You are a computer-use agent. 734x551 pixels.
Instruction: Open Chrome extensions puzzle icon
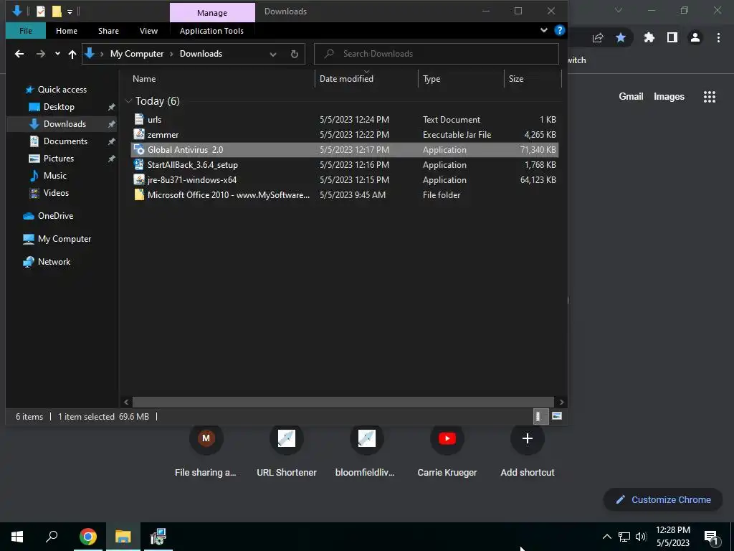(649, 37)
